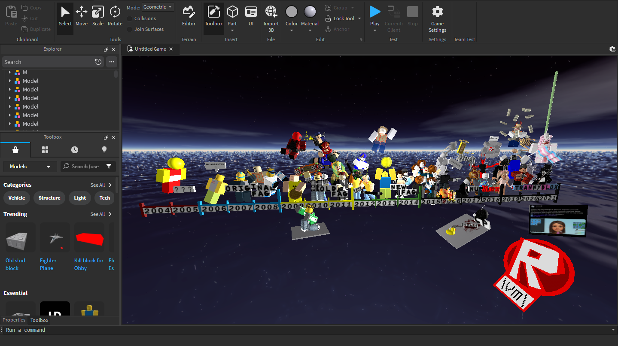Click the Anchor tool
Screen dimensions: 618x346
(x=337, y=29)
